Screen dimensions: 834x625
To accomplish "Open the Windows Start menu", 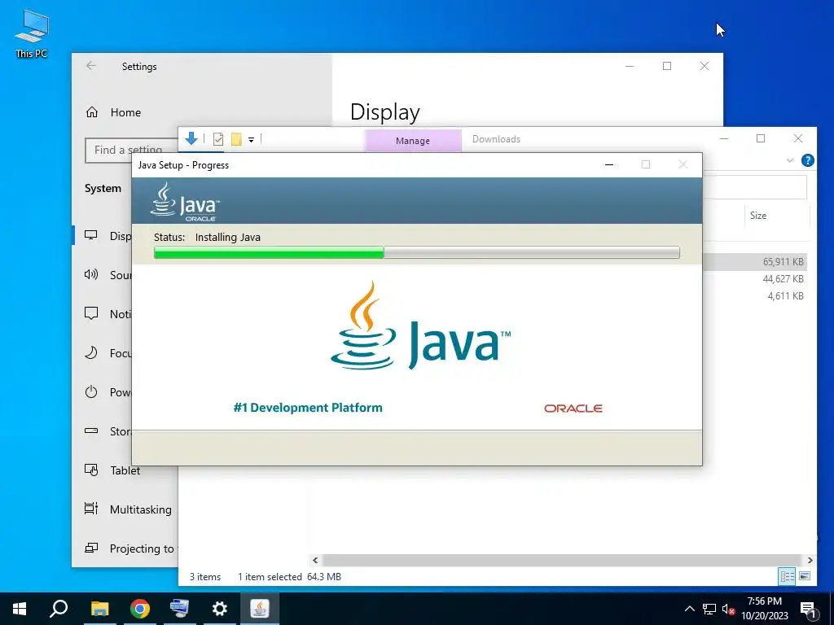I will [x=20, y=609].
